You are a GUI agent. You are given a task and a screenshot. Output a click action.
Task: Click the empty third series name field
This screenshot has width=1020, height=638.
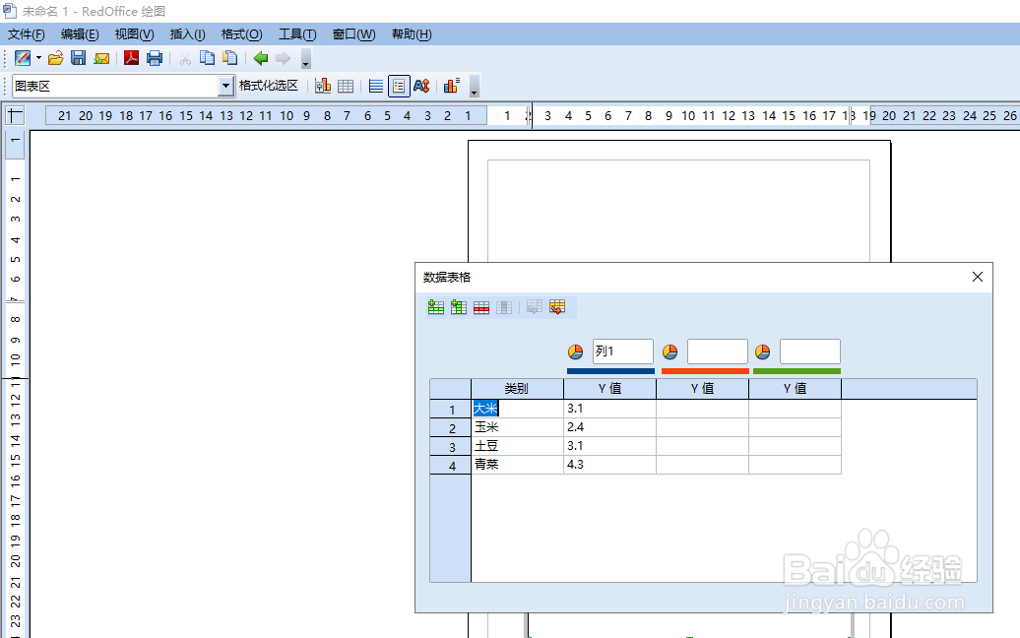[810, 351]
